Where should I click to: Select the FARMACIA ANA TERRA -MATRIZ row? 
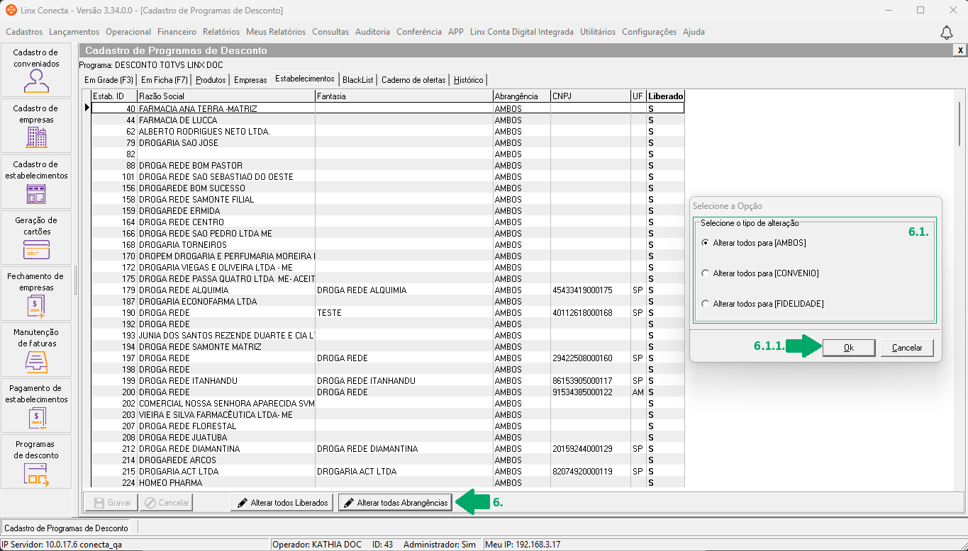tap(388, 108)
